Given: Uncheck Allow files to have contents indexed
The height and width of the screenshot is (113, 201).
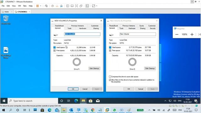Looking at the screenshot, I should coord(110,80).
